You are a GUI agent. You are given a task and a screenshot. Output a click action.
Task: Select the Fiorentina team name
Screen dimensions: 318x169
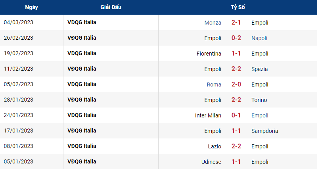[209, 54]
